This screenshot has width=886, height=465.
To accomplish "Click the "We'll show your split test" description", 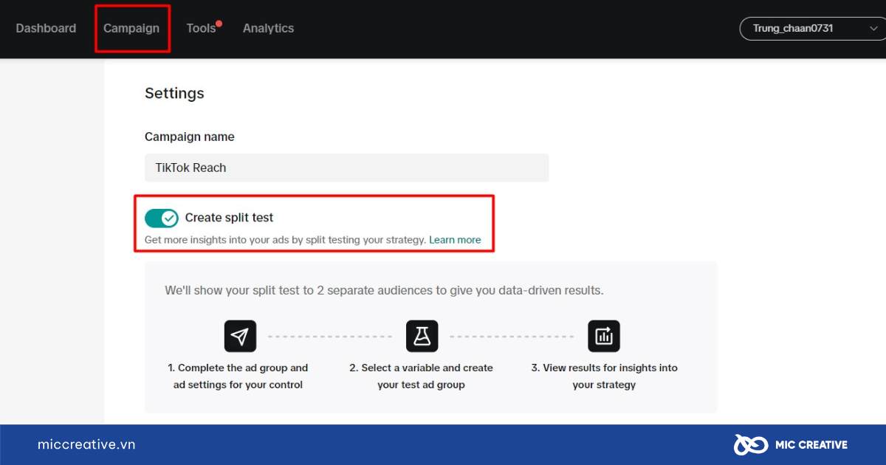I will 384,291.
